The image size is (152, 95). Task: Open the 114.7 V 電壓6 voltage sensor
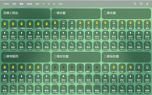[x=97, y=46]
